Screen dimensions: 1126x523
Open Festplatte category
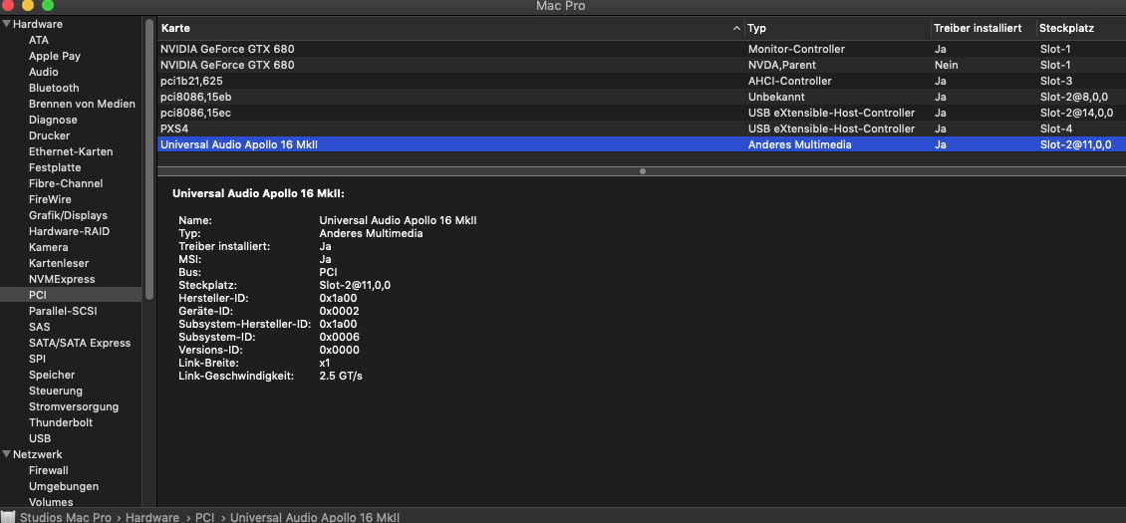pos(55,167)
